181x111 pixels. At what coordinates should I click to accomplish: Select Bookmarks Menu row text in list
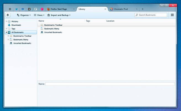52,29
